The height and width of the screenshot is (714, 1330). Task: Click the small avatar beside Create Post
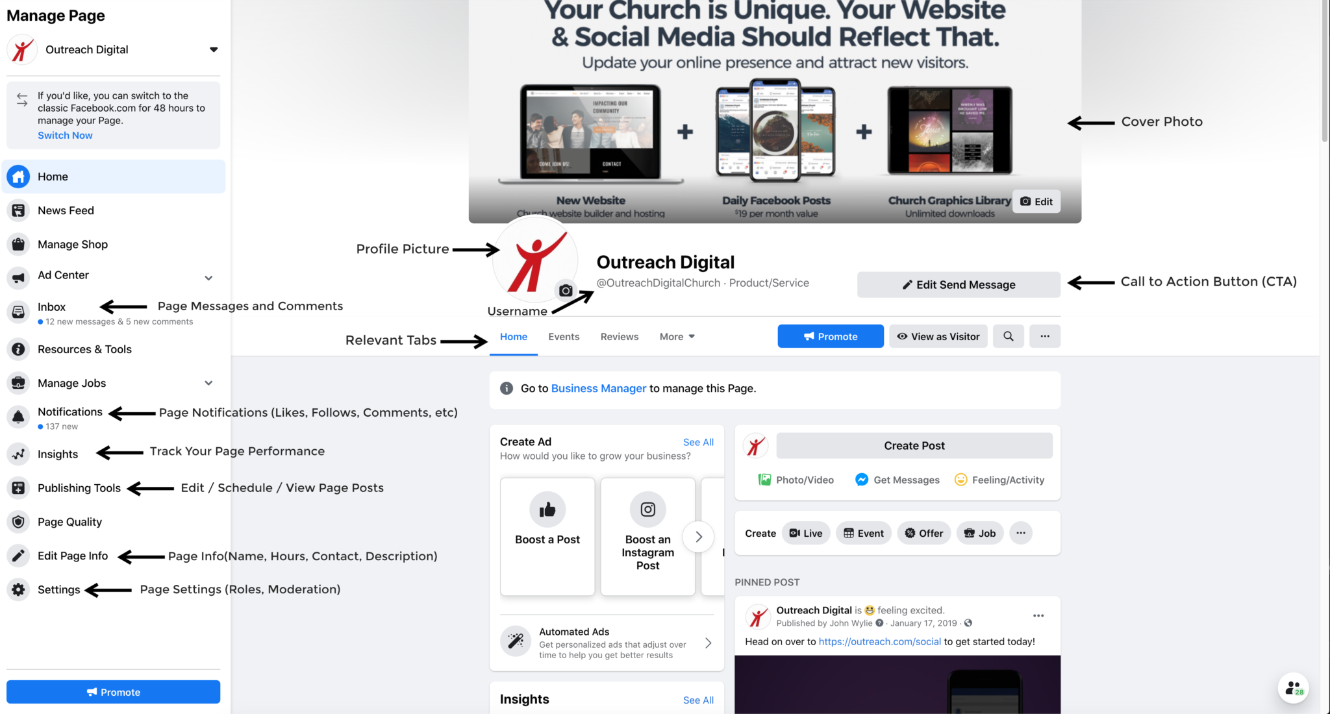click(x=755, y=446)
